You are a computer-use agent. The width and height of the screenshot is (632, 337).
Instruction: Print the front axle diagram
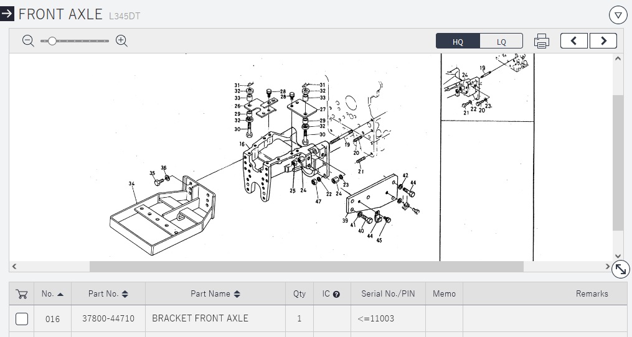pyautogui.click(x=541, y=42)
